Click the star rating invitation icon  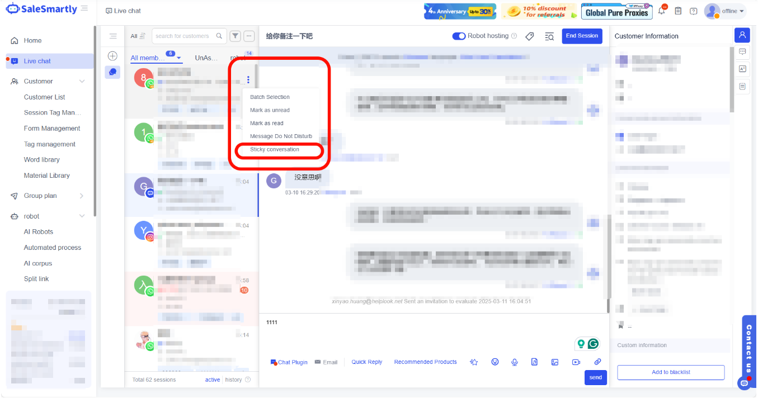click(474, 362)
